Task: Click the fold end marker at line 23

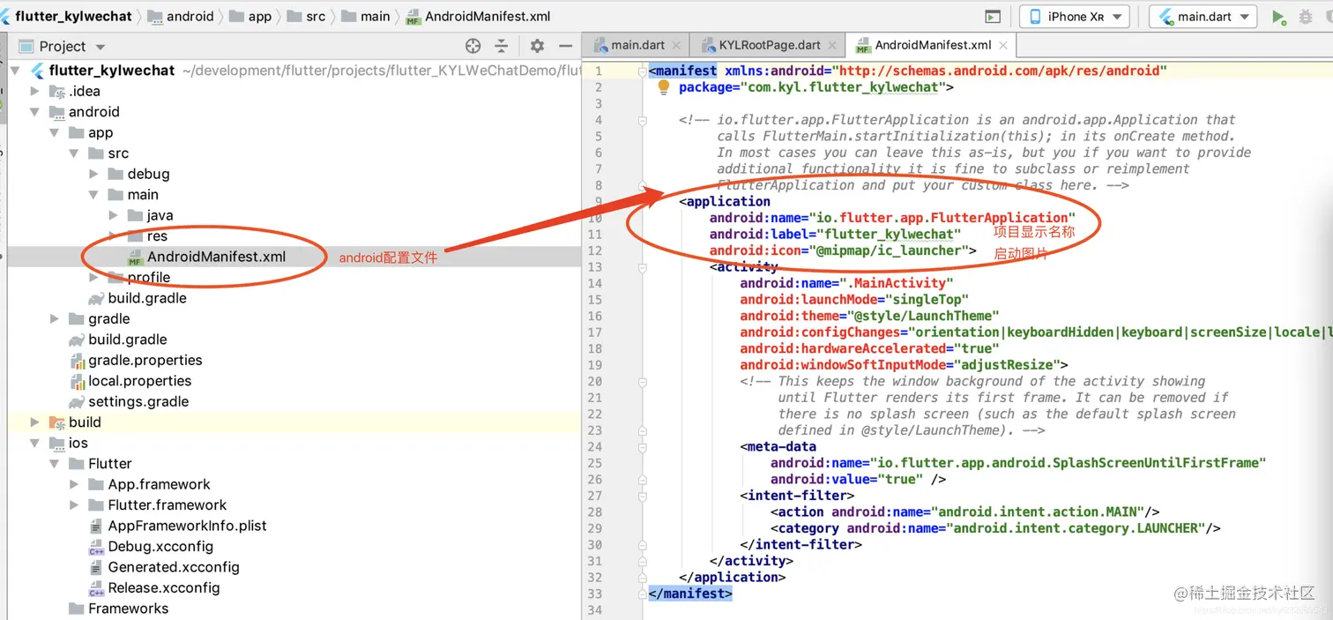Action: pos(643,430)
